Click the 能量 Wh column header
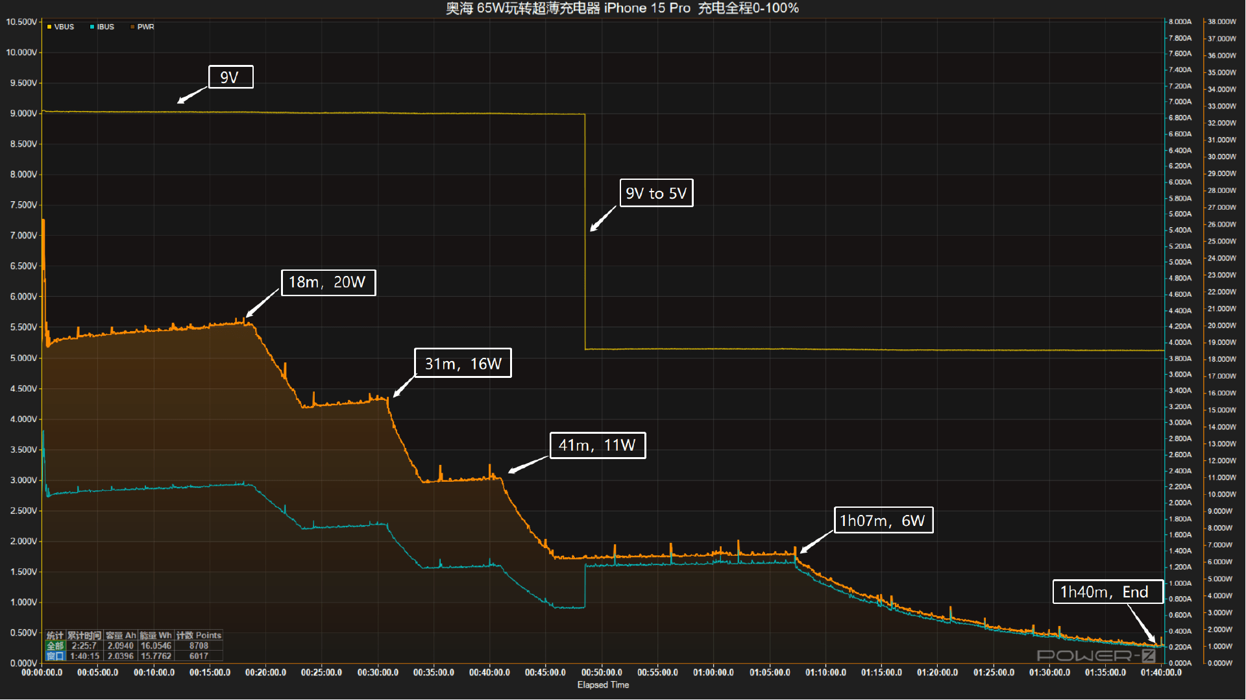This screenshot has height=700, width=1246. coord(156,636)
